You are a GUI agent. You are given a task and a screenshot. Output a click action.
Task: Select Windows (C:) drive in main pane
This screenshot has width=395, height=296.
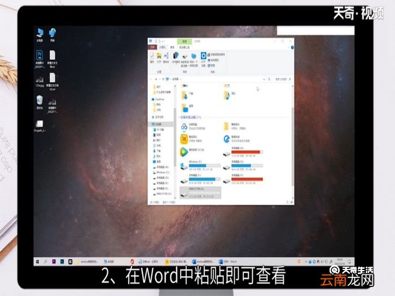[x=200, y=165]
